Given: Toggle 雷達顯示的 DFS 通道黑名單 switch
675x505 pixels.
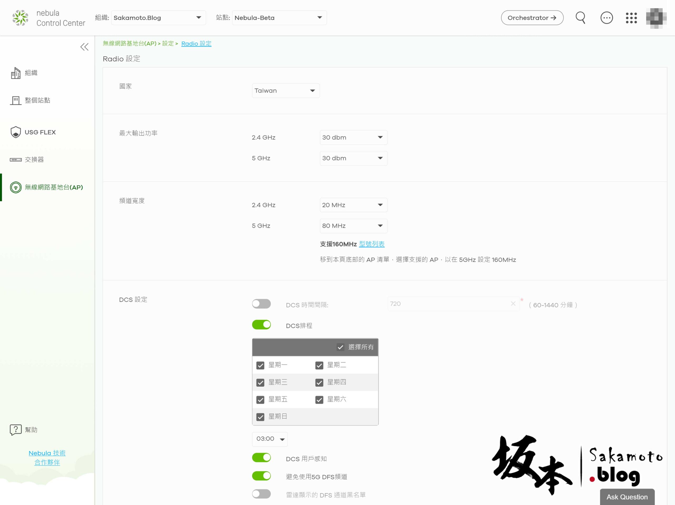Looking at the screenshot, I should click(261, 494).
